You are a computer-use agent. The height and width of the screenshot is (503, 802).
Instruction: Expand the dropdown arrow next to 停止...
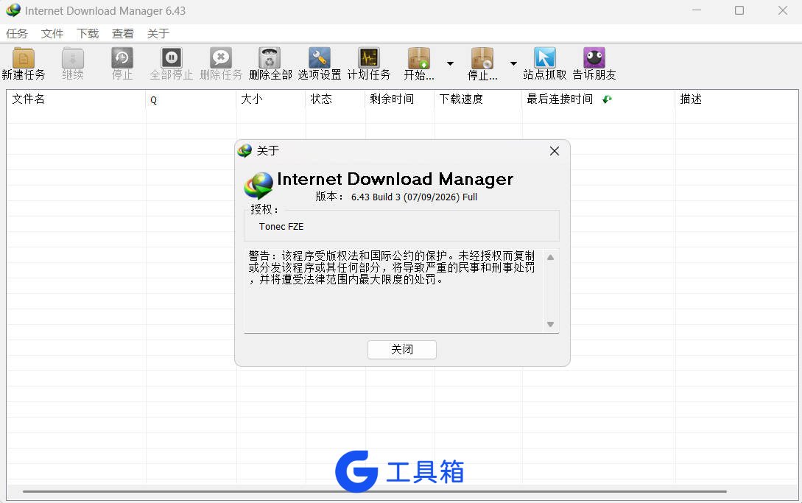[513, 63]
